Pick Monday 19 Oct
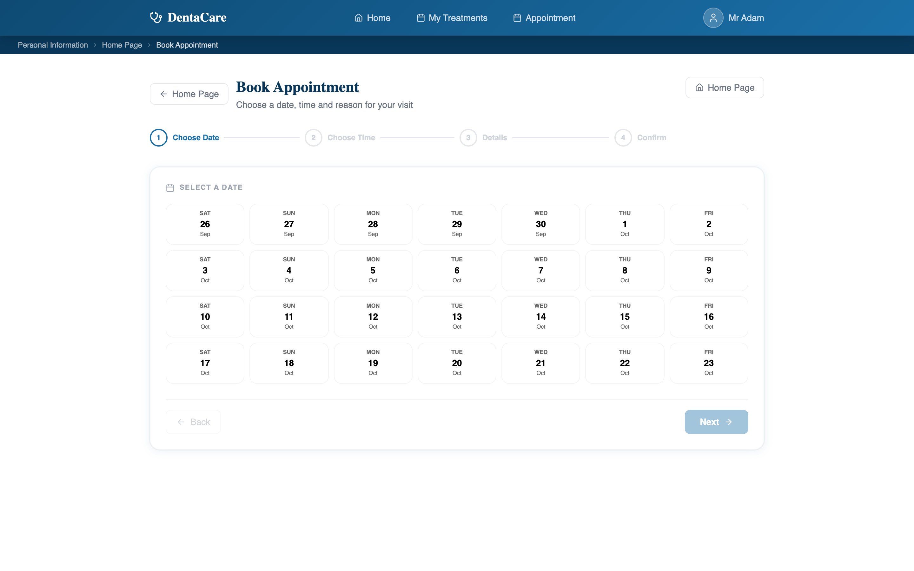The height and width of the screenshot is (571, 914). tap(373, 363)
